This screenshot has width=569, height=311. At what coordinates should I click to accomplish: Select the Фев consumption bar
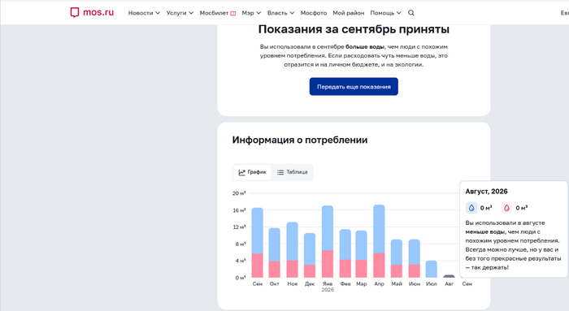coord(345,253)
